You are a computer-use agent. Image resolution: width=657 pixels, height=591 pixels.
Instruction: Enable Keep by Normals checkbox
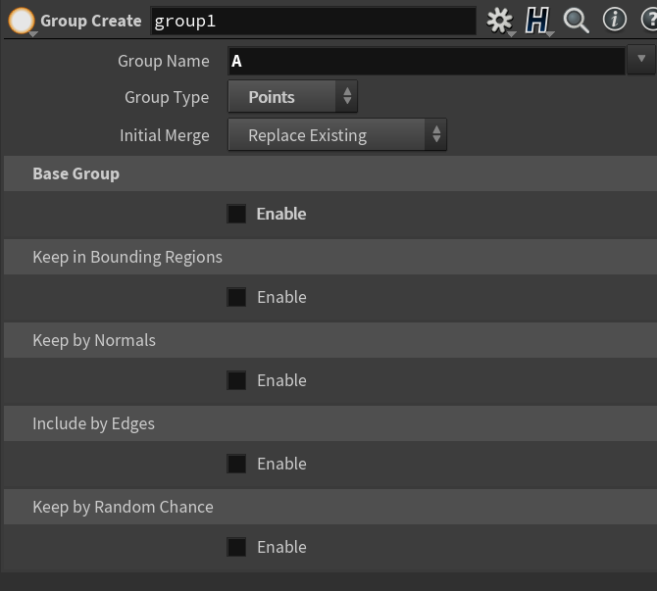coord(236,380)
